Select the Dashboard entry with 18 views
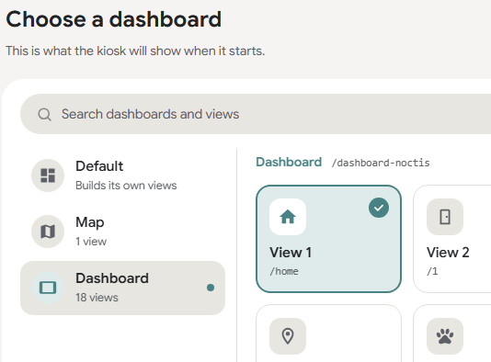The height and width of the screenshot is (362, 491). (123, 288)
